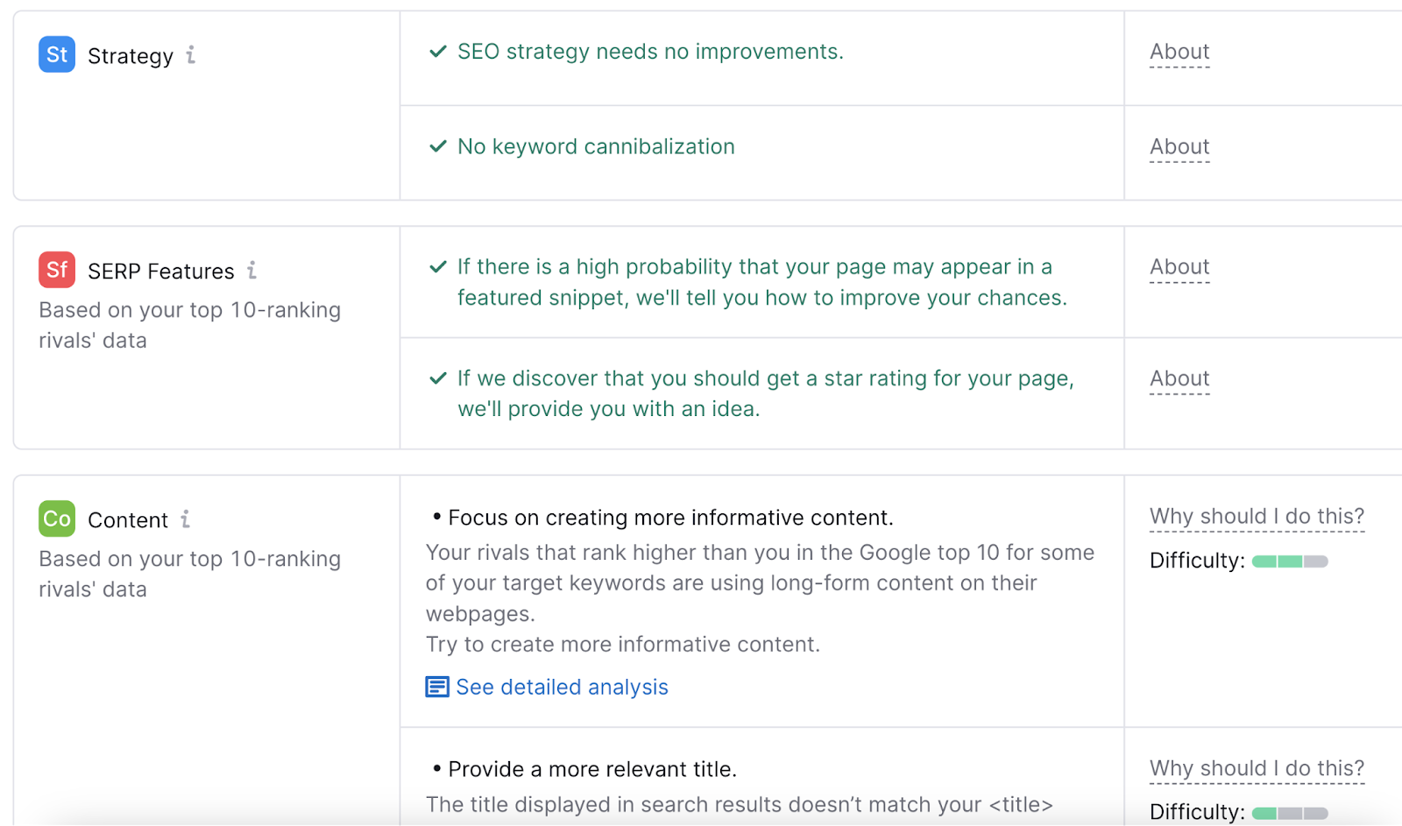
Task: Click the info icon next to Content
Action: pos(185,519)
